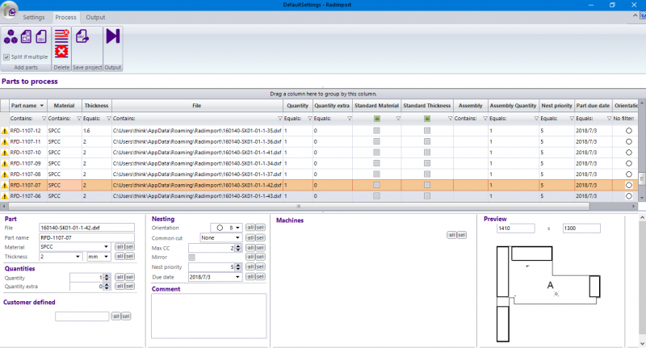Expand the Common cut dropdown
646x348 pixels.
tap(238, 238)
